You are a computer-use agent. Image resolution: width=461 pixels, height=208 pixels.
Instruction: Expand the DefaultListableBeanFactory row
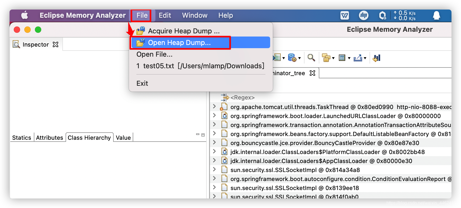point(214,133)
